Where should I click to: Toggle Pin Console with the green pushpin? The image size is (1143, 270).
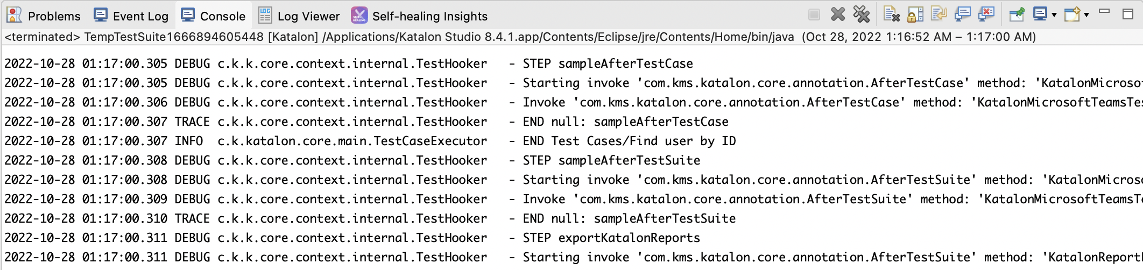tap(1017, 15)
